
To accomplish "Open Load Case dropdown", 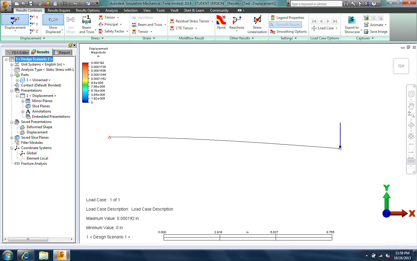I will 325,28.
